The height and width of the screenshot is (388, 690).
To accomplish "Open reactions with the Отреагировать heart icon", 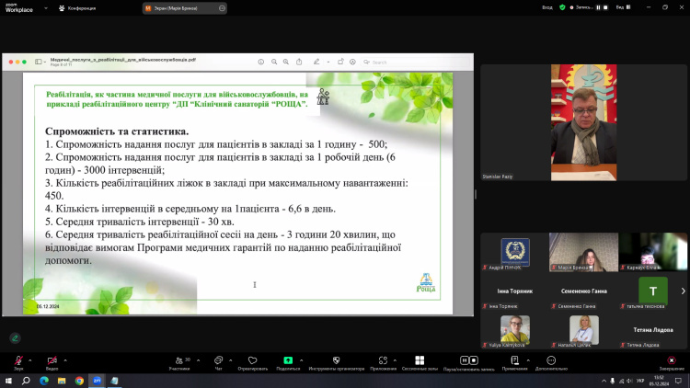I will [253, 362].
